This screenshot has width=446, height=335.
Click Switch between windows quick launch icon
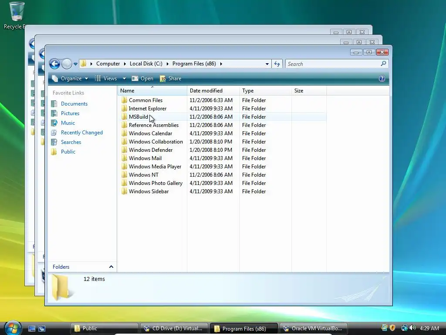pos(42,328)
